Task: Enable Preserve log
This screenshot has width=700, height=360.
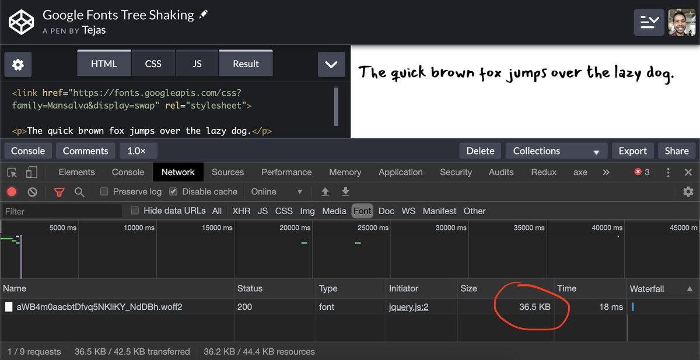Action: (104, 191)
